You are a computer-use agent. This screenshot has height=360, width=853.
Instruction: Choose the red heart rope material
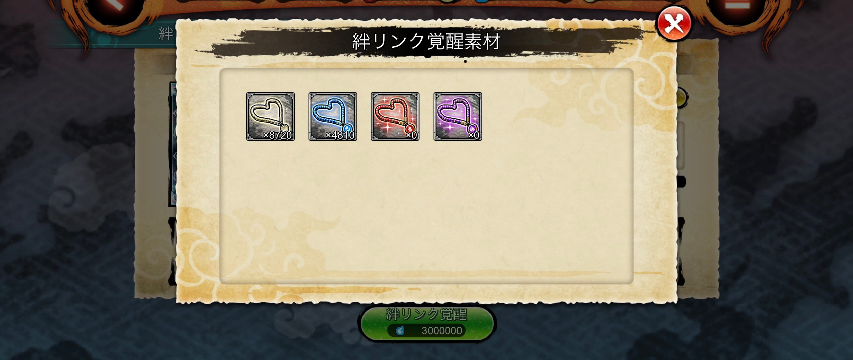pyautogui.click(x=395, y=116)
